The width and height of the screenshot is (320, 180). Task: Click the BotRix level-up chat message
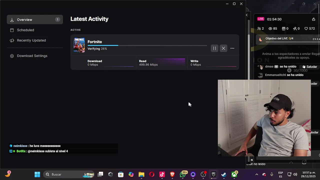tap(39, 151)
